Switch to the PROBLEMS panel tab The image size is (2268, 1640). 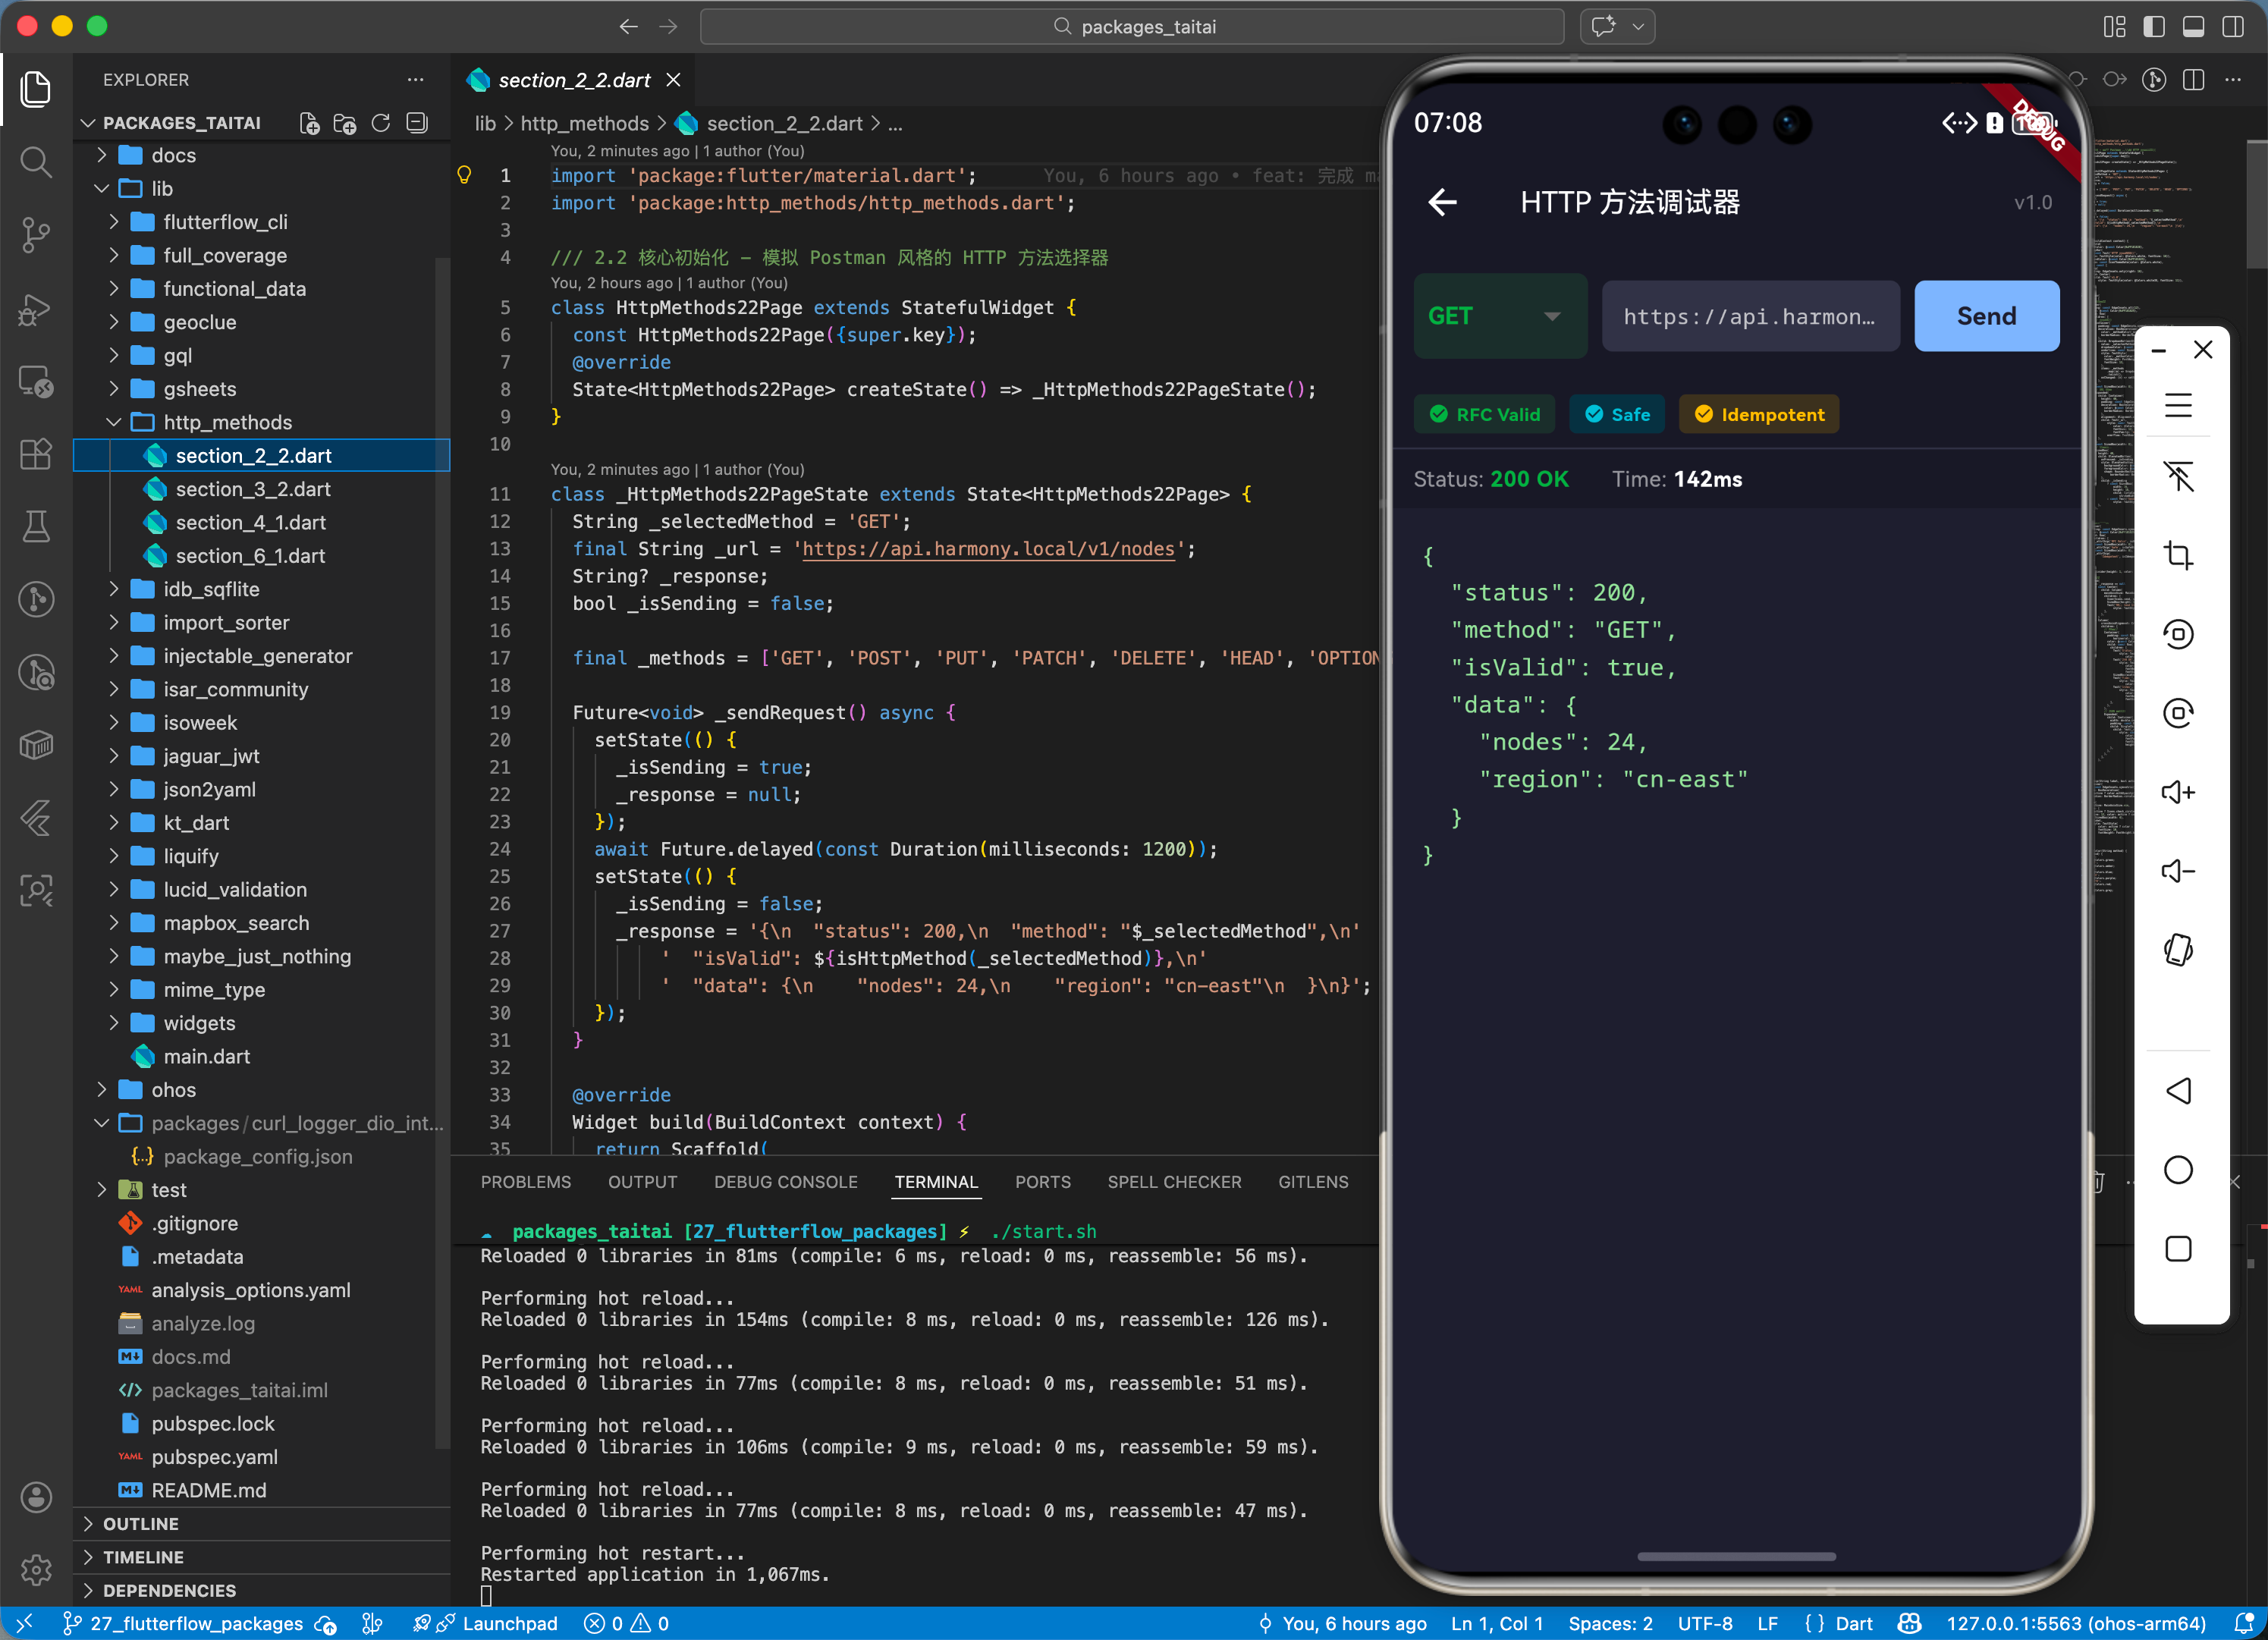(x=525, y=1182)
